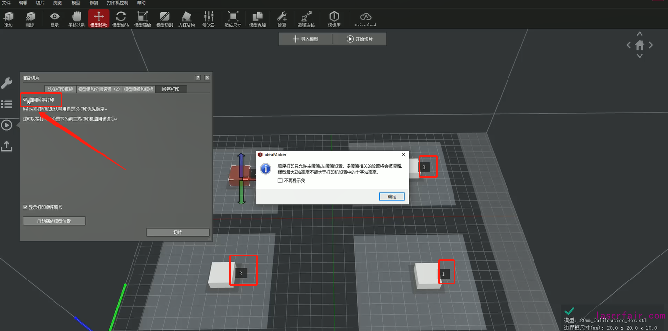Click the 自动摆放模型位置 button
668x331 pixels.
coord(54,221)
